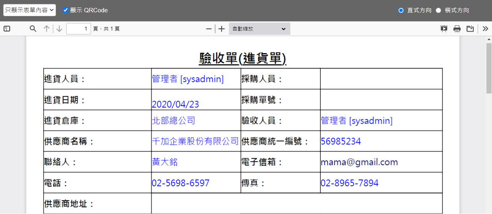Switch to presentation mode icon

444,29
